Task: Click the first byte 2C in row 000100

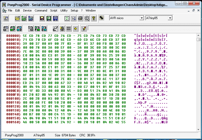Action: click(x=25, y=98)
